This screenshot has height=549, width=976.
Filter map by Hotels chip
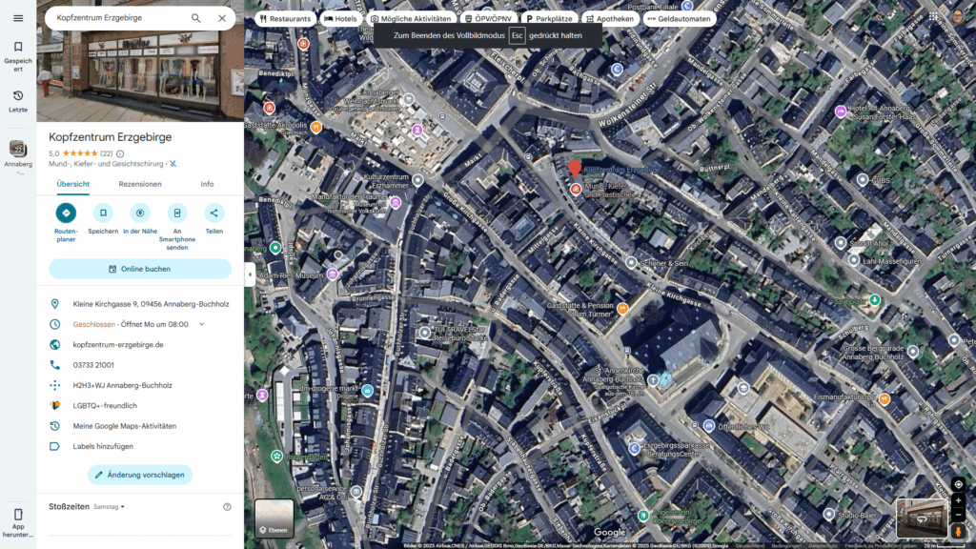(340, 19)
